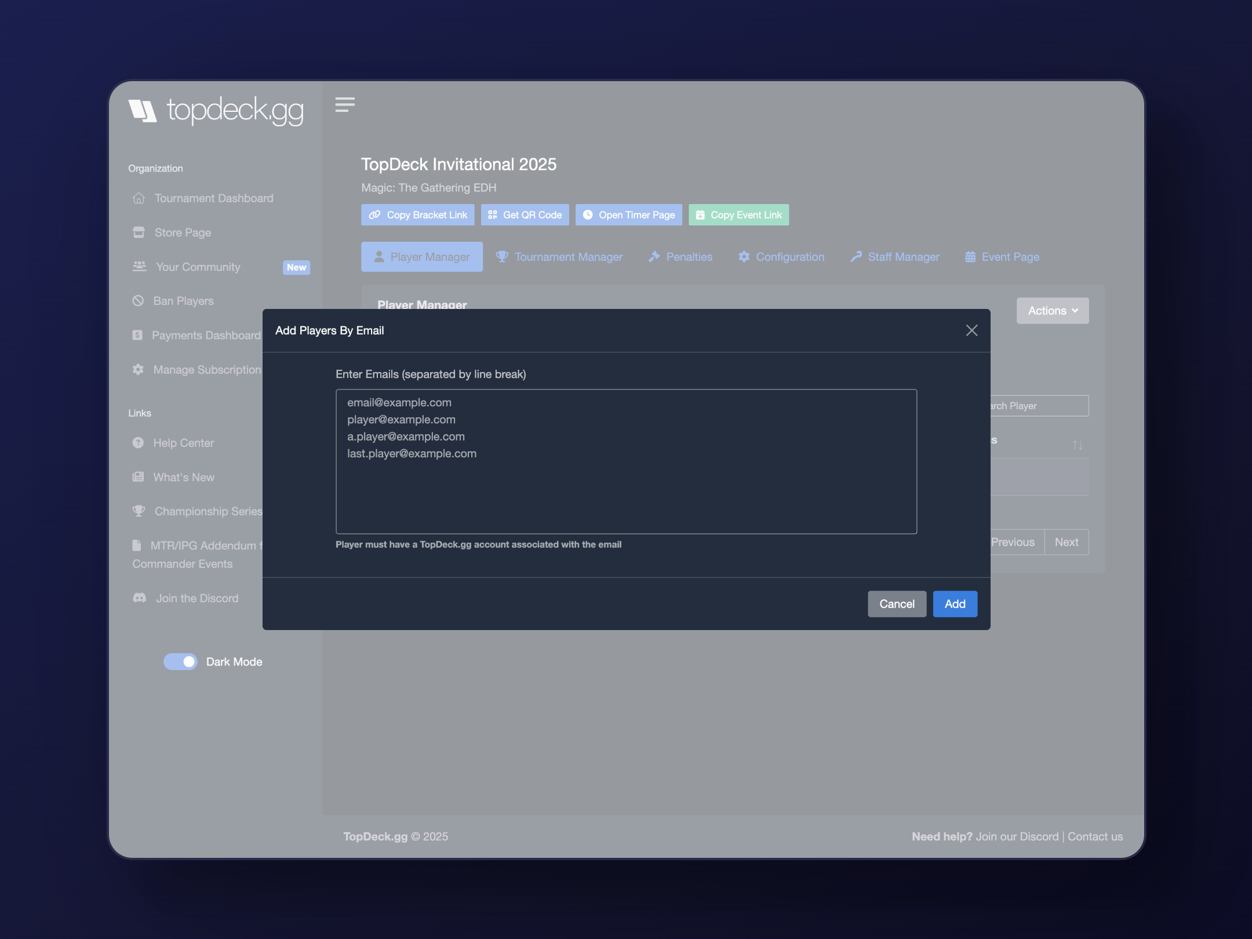Screen dimensions: 1252x939
Task: Open the Actions dropdown
Action: pos(1052,311)
